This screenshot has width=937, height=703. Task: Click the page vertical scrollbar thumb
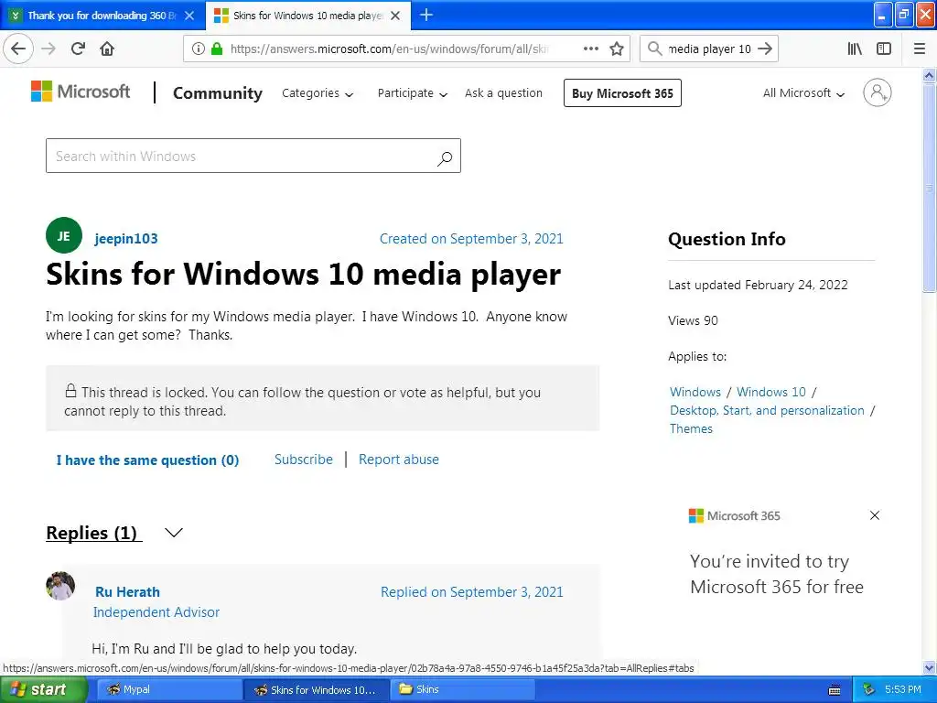[930, 188]
